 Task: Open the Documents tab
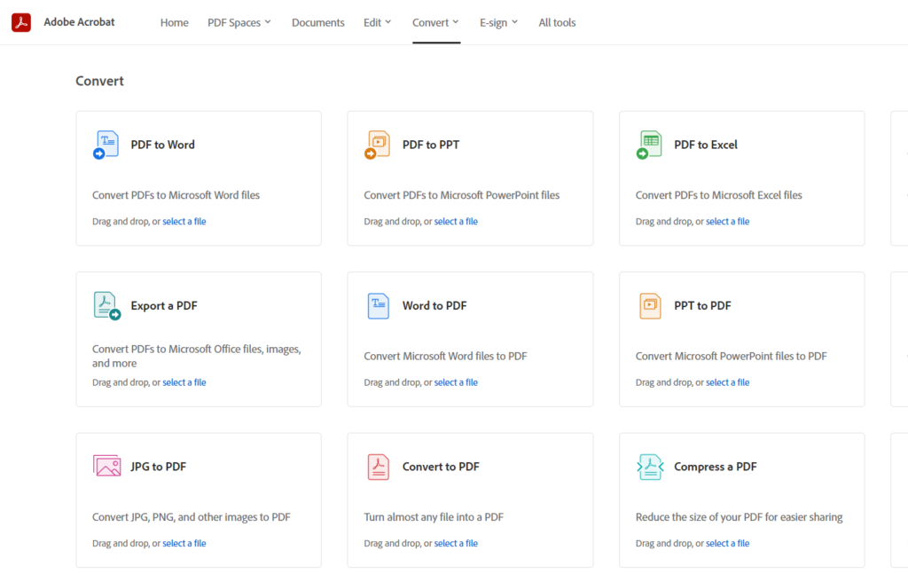tap(317, 22)
